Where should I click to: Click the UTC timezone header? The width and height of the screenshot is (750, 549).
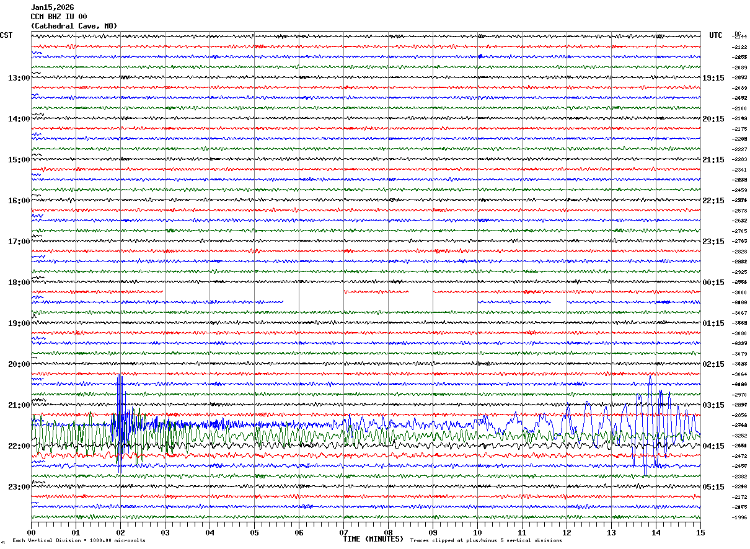point(715,35)
